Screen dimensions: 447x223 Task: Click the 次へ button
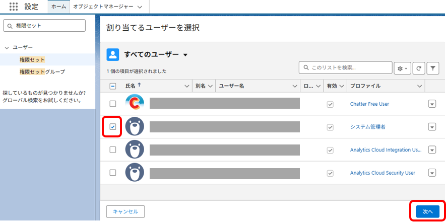point(427,211)
